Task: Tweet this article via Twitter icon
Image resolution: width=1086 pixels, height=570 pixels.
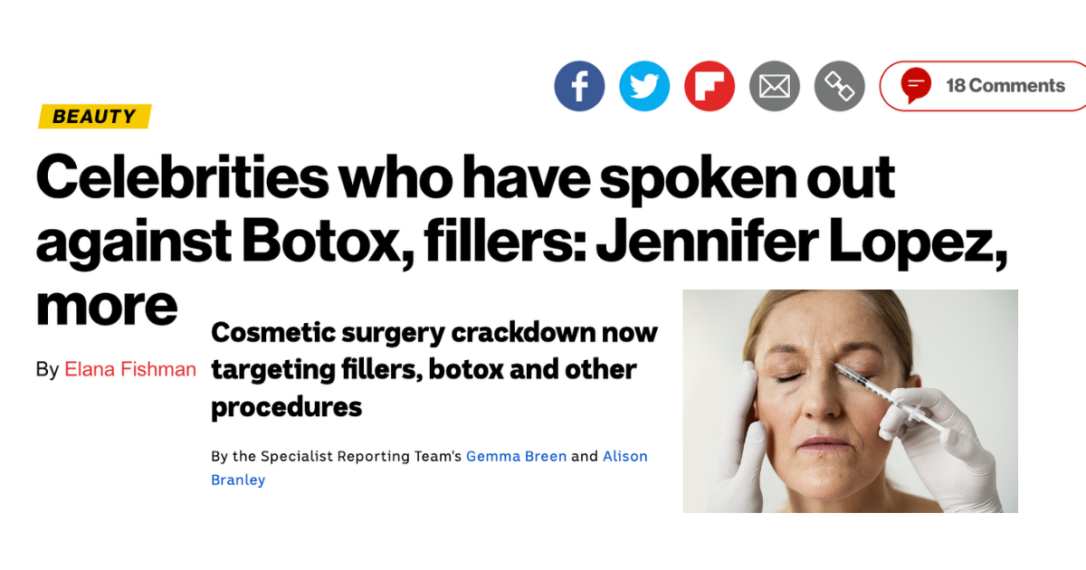Action: tap(644, 87)
